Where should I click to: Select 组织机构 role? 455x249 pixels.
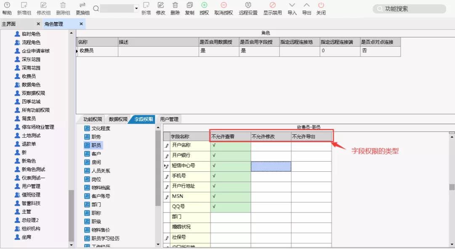point(31,228)
